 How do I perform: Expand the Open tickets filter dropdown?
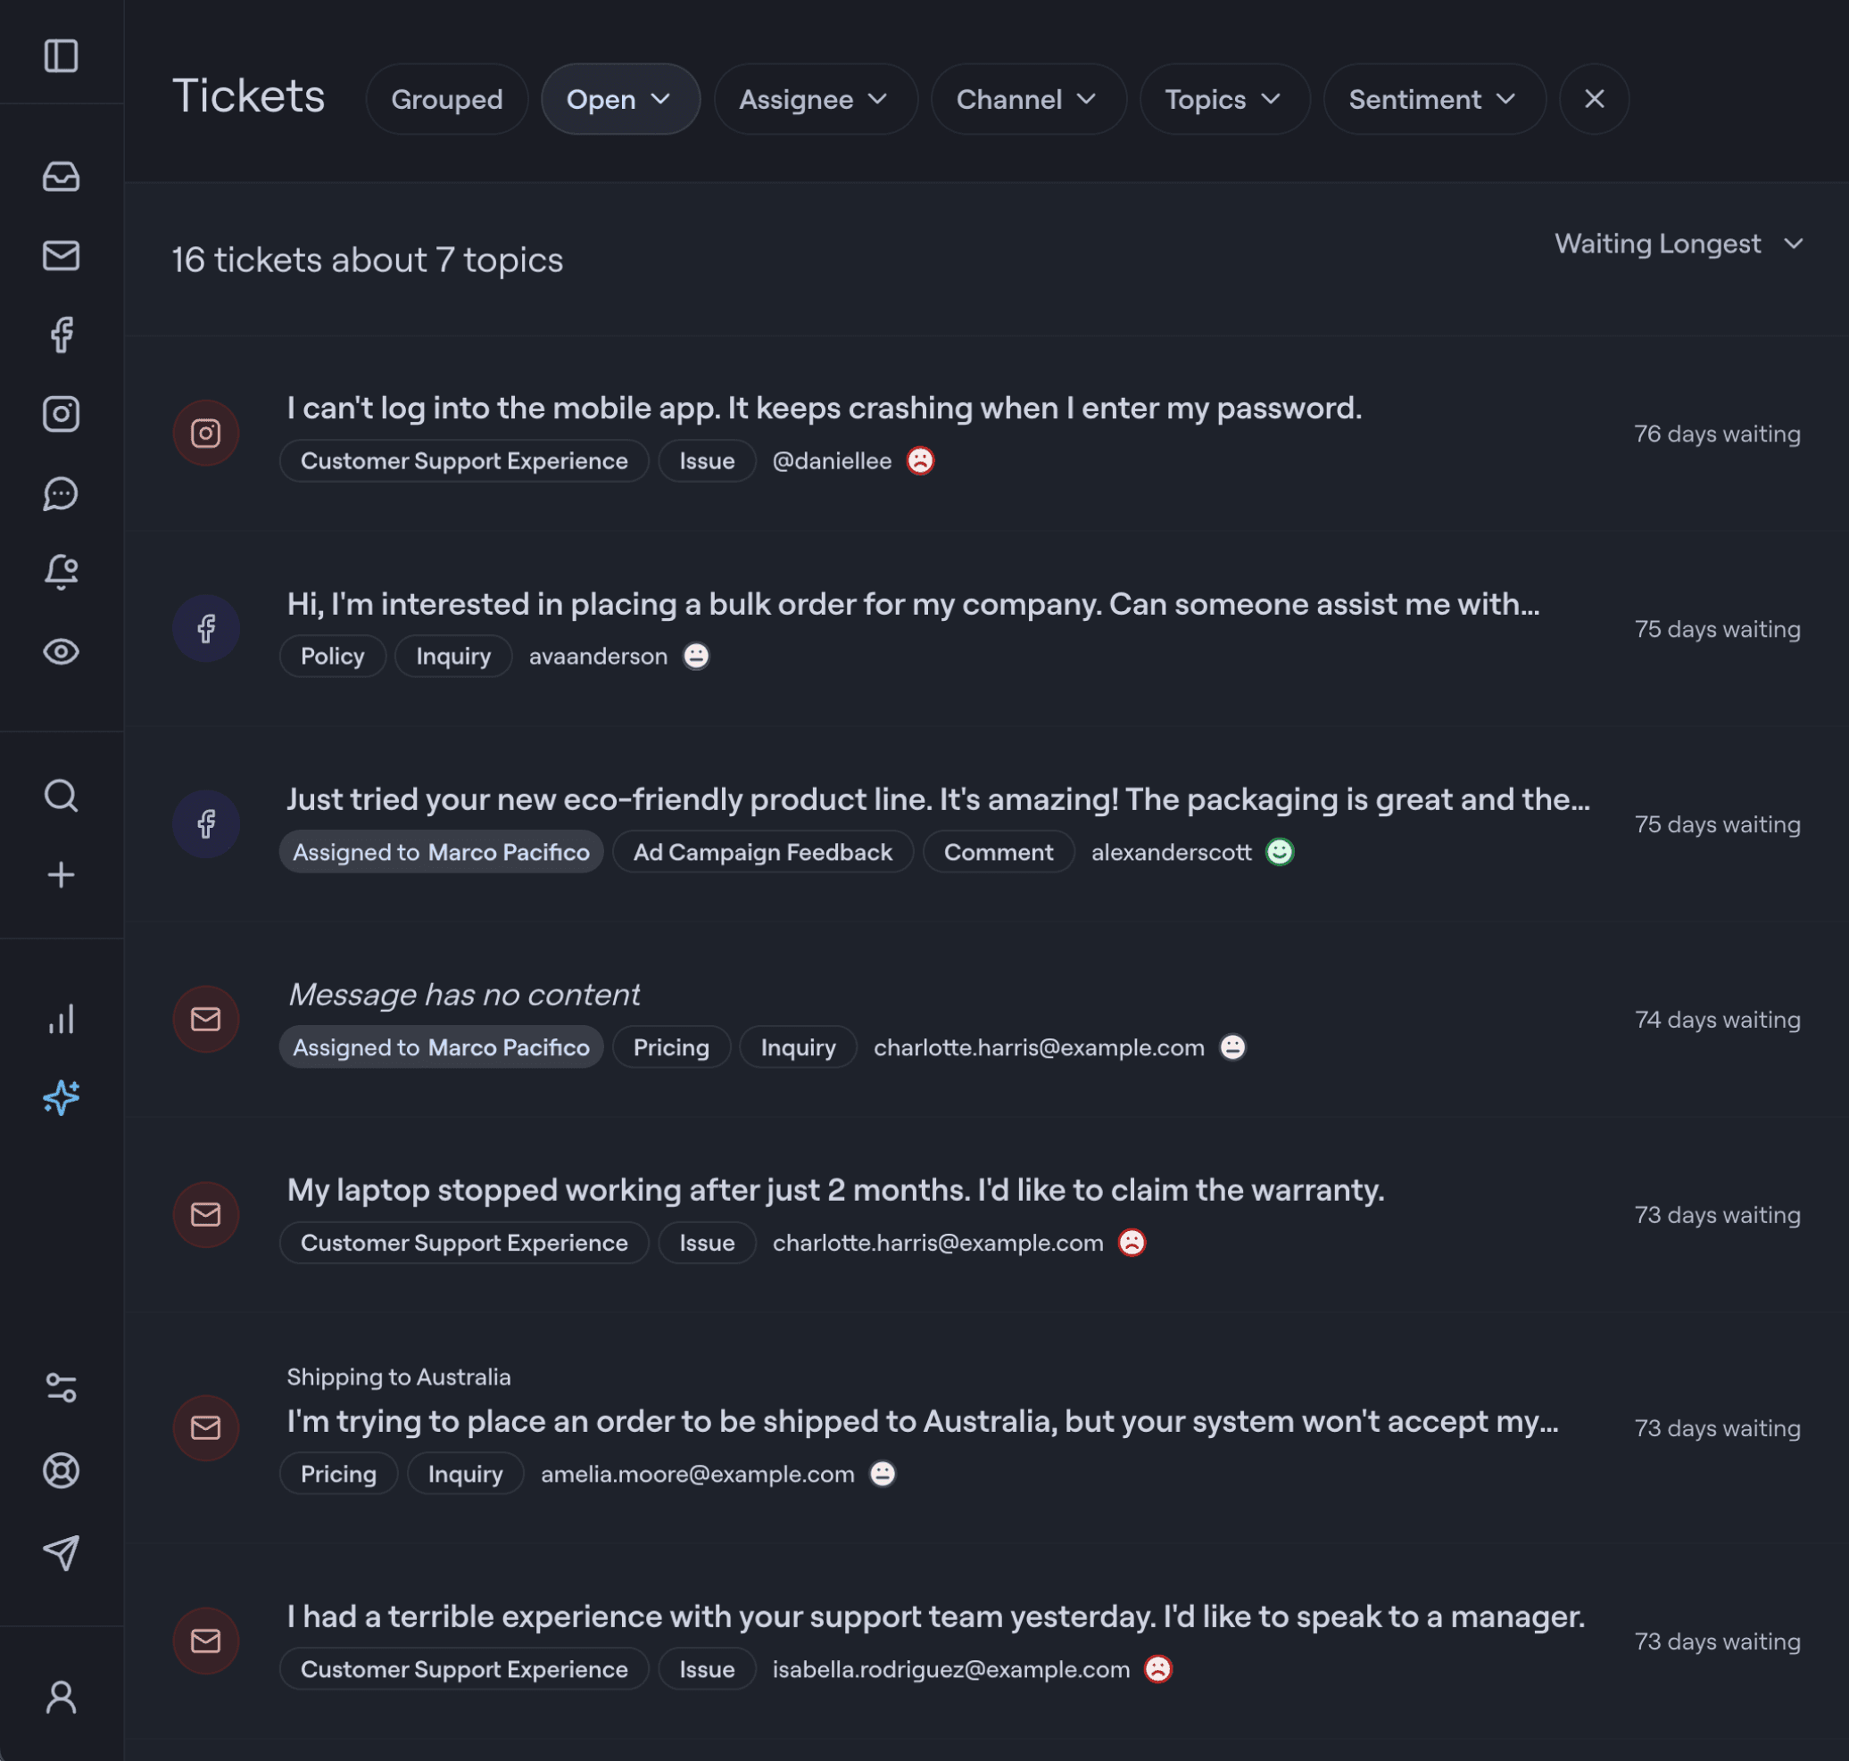(619, 97)
